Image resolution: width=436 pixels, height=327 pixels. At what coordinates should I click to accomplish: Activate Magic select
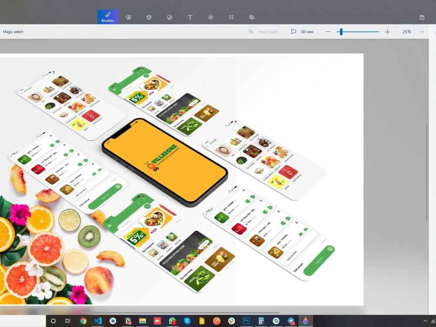[x=13, y=32]
